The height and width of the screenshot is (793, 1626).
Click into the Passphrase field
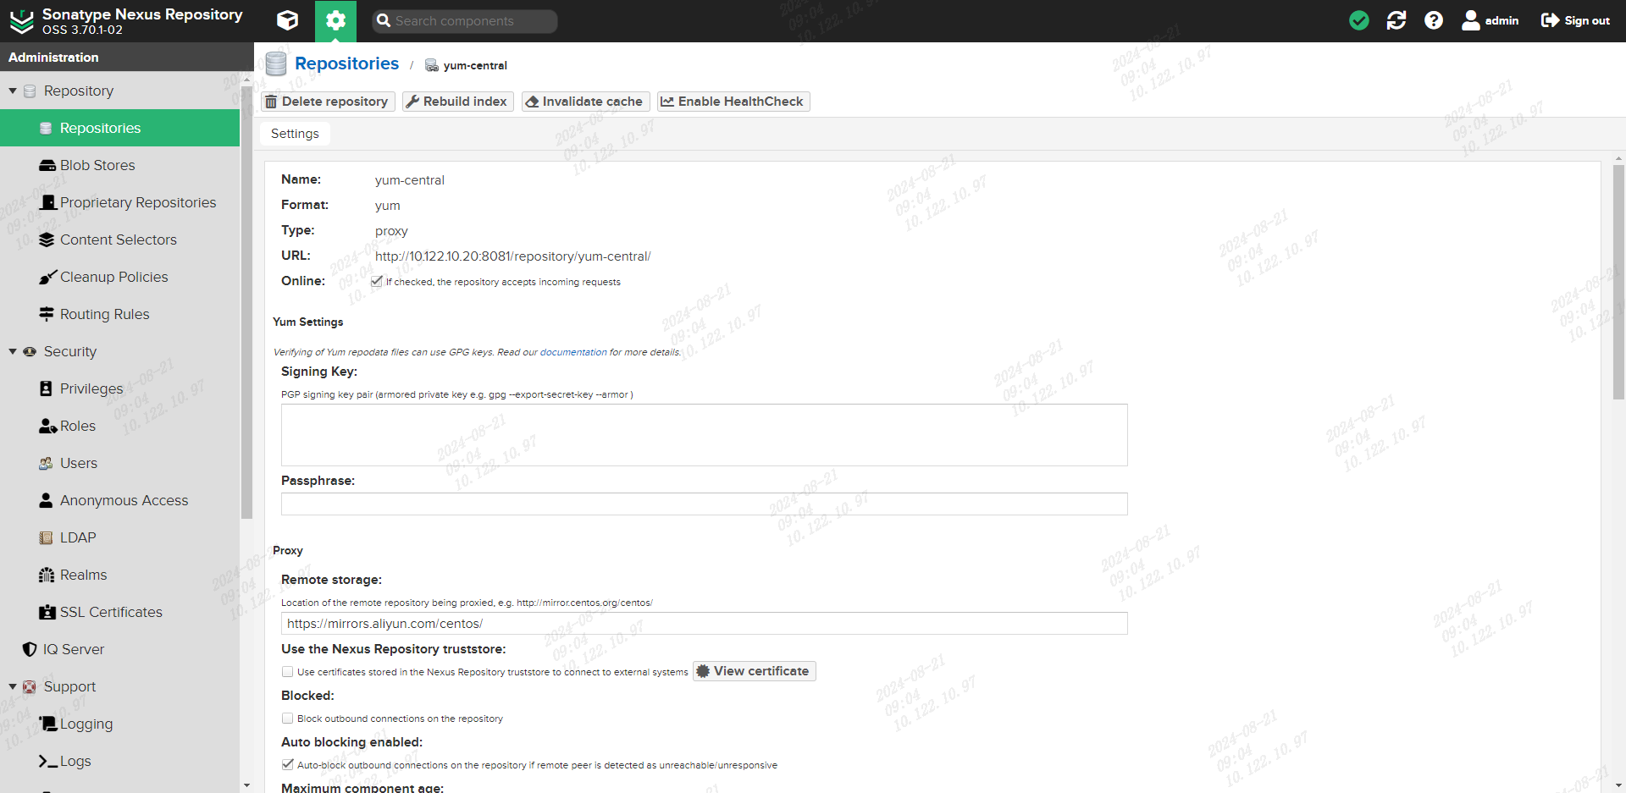pos(704,504)
